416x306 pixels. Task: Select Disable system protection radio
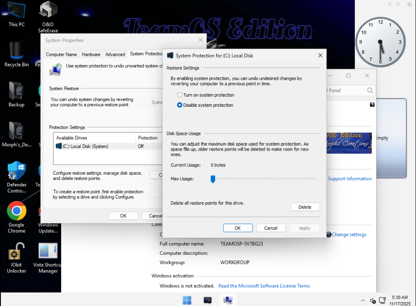tap(180, 105)
